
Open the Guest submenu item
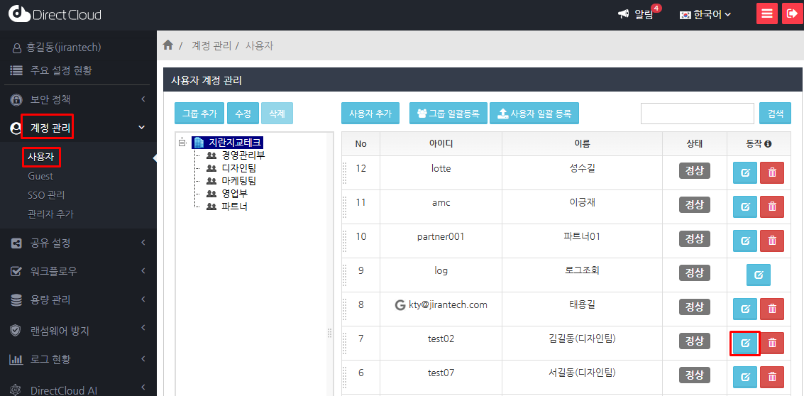pos(40,176)
